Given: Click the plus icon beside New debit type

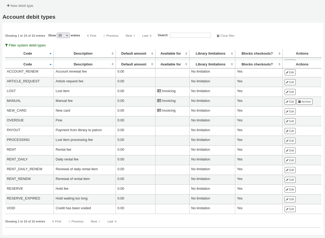Looking at the screenshot, I should pyautogui.click(x=8, y=5).
